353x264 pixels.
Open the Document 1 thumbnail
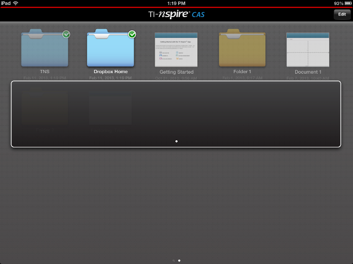click(x=308, y=50)
